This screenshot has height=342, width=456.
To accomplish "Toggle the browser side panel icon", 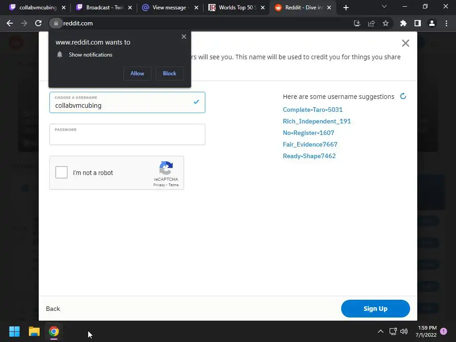I will 418,23.
